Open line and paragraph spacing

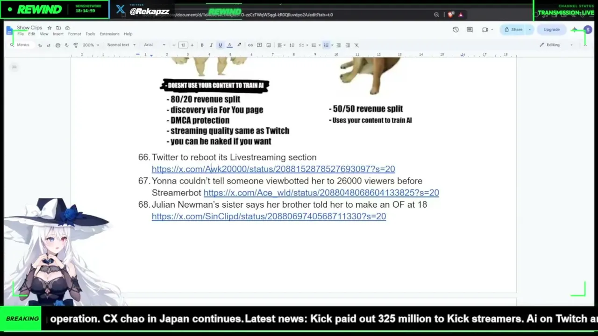292,45
